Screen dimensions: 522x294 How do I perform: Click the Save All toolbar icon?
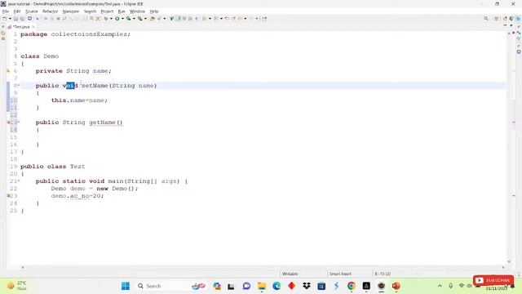pos(22,19)
